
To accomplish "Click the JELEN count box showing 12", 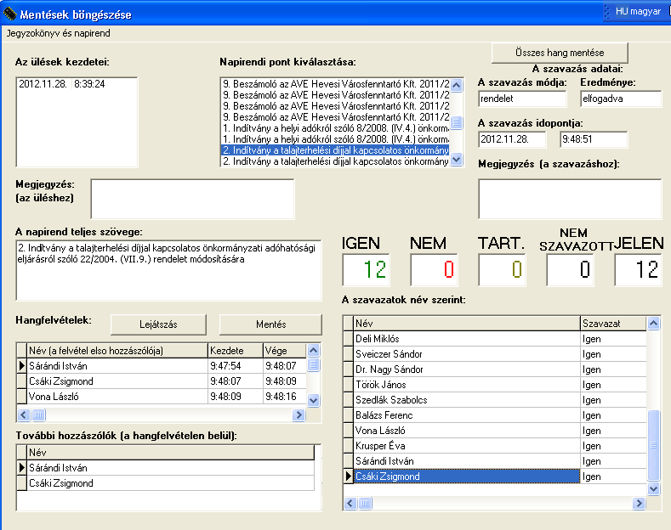I will click(638, 270).
